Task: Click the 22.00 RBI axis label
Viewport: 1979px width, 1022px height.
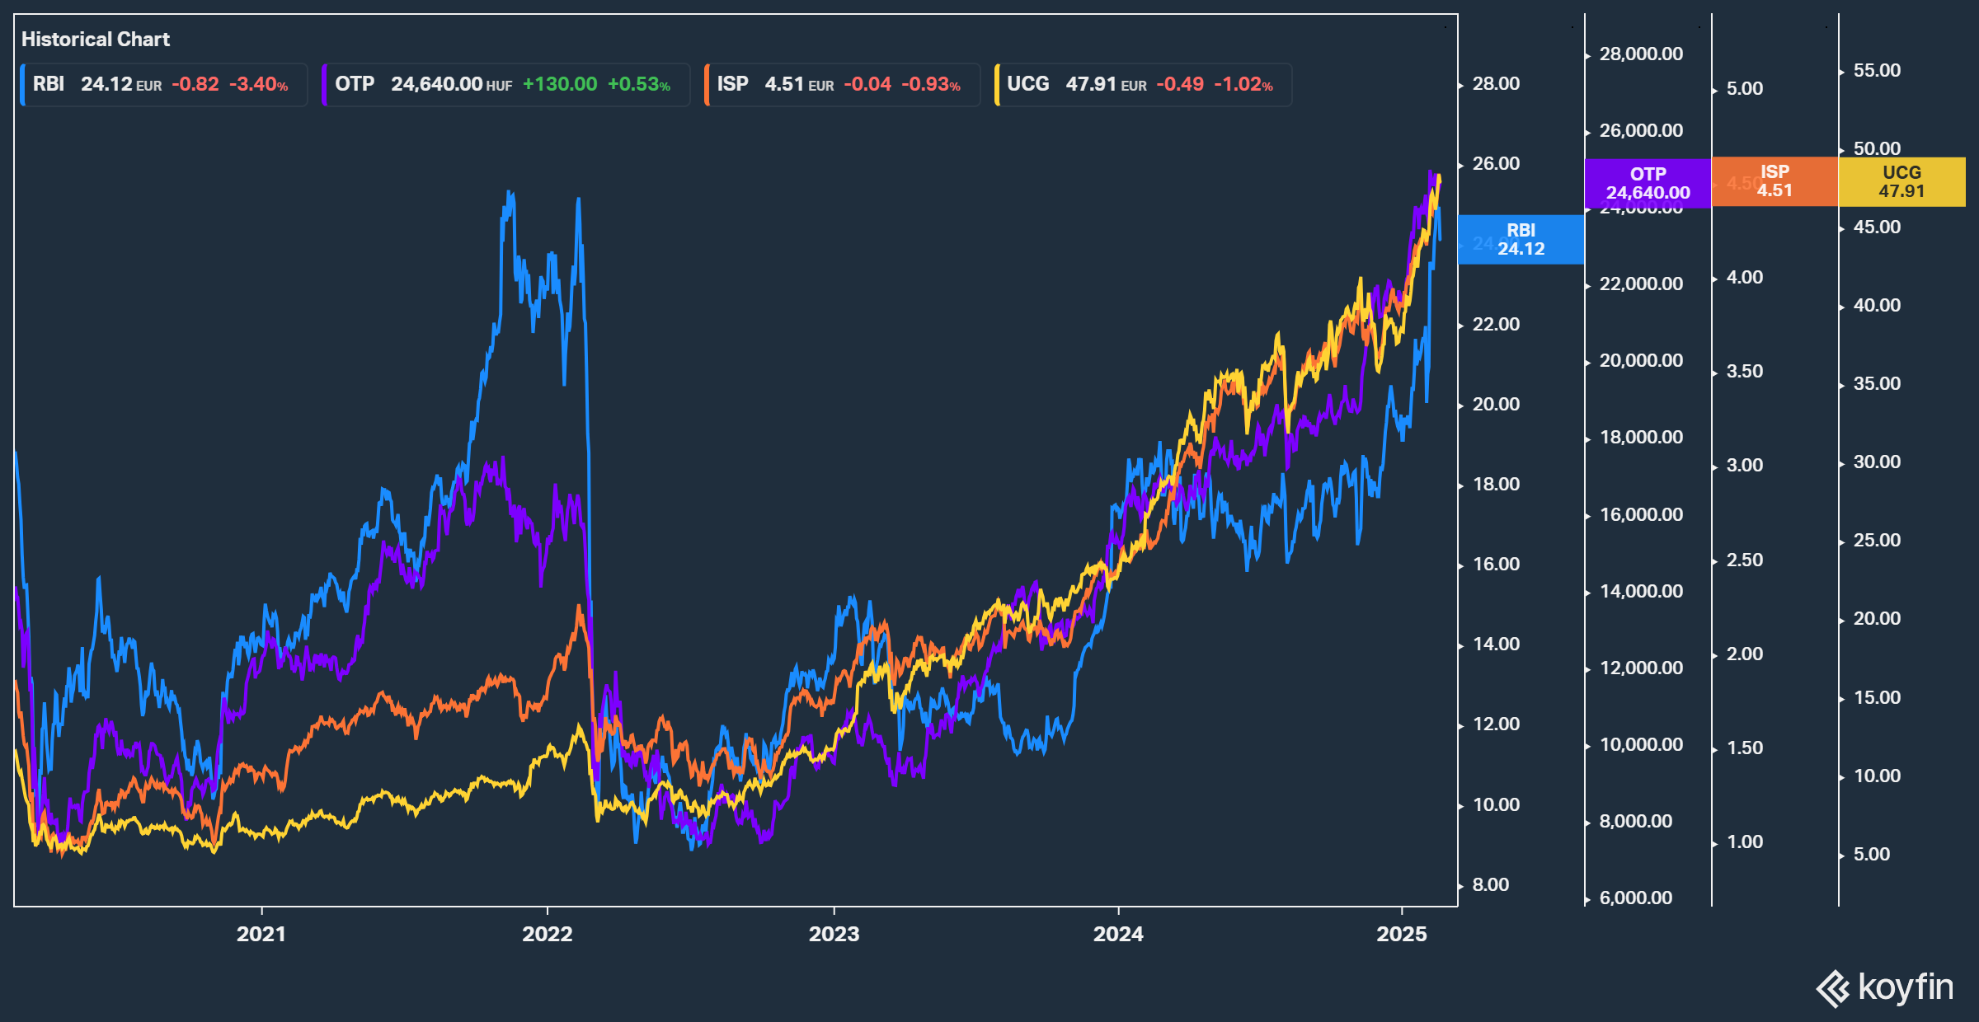Action: (x=1496, y=325)
